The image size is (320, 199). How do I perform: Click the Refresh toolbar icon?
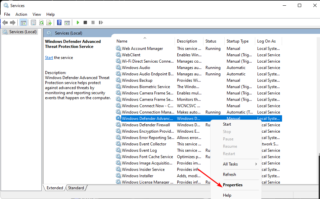[x=41, y=22]
